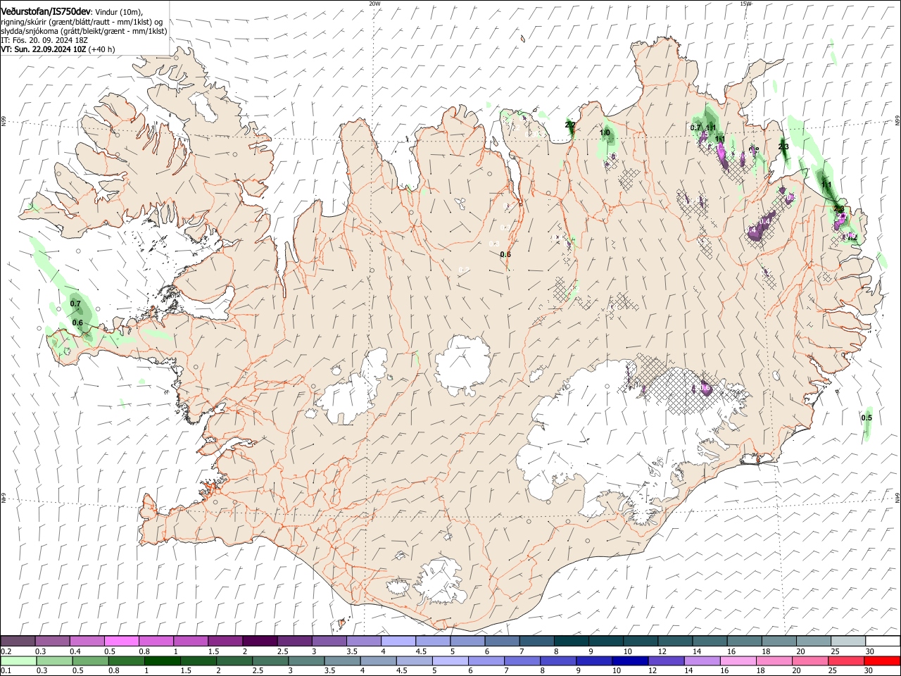The image size is (901, 676).
Task: Click the slate blue 6–7 snow legend swatch
Action: pyautogui.click(x=503, y=641)
